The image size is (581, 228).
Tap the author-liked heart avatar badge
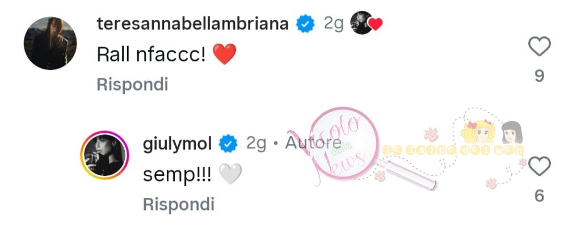(366, 23)
